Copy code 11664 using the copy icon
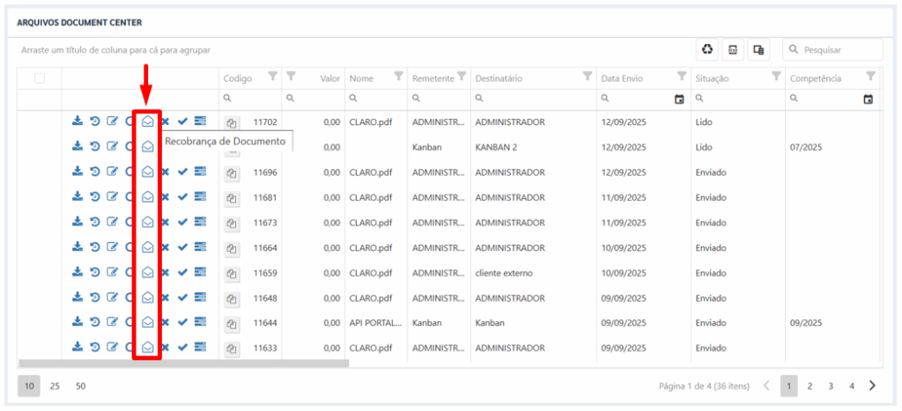The height and width of the screenshot is (411, 902). click(232, 248)
